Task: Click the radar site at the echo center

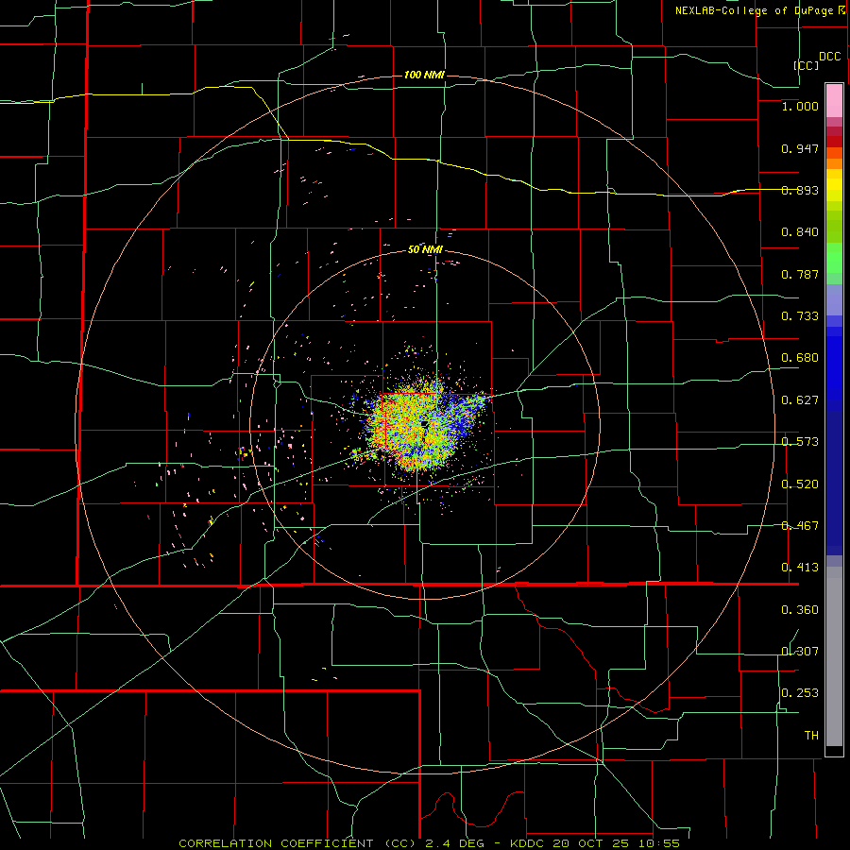Action: [424, 423]
